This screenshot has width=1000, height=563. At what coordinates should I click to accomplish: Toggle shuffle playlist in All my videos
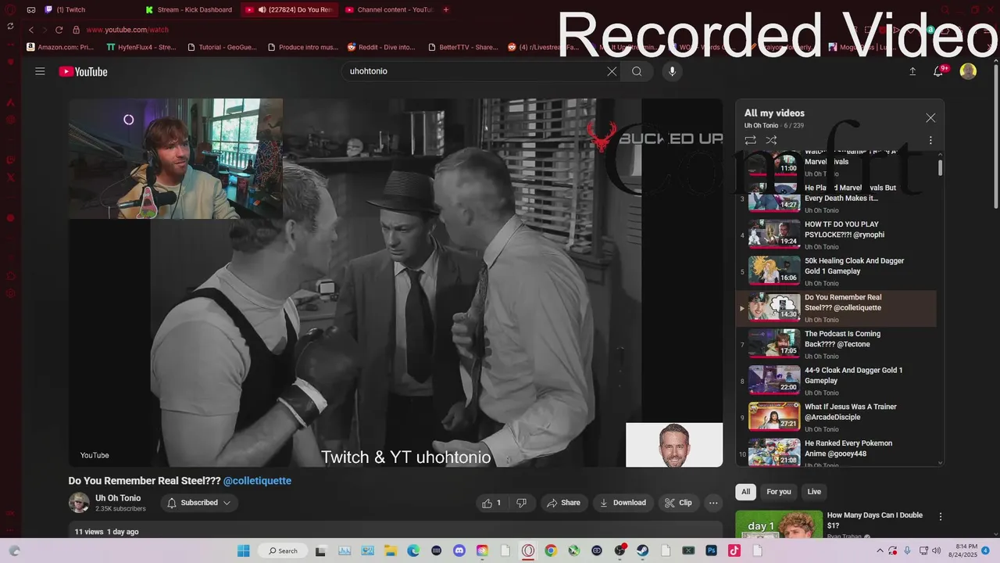[771, 140]
